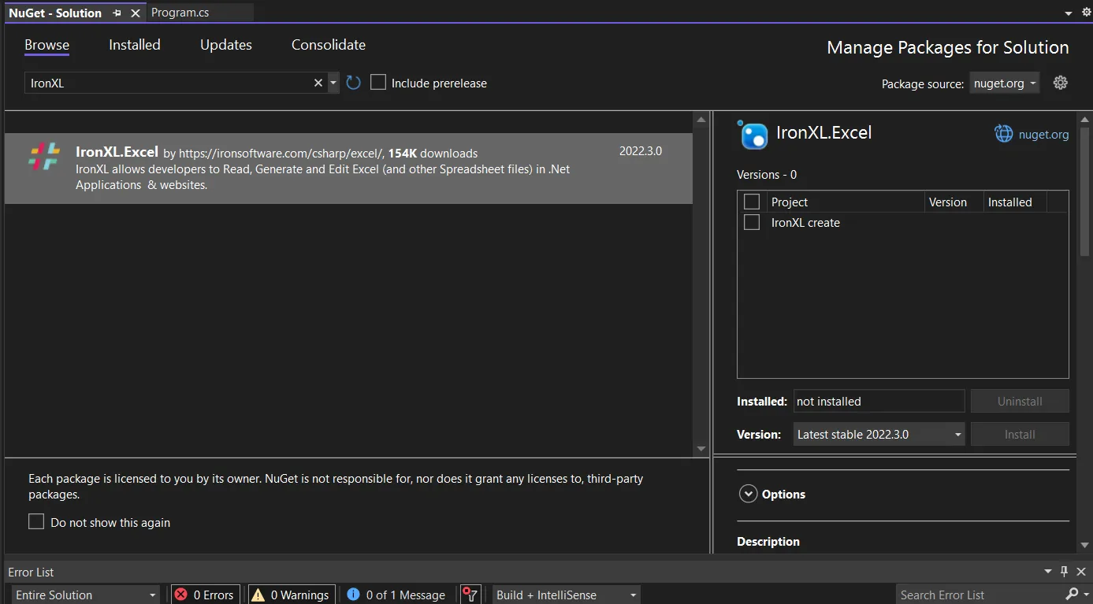
Task: Tick Do not show this again
Action: (36, 522)
